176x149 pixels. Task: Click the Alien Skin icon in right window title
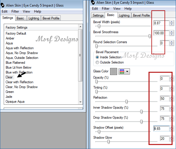tap(93, 2)
